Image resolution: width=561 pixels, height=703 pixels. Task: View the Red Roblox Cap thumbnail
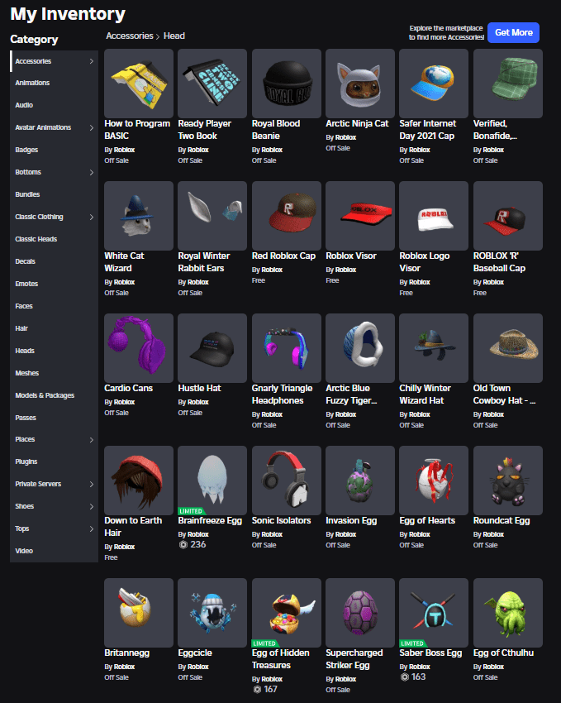pos(287,216)
